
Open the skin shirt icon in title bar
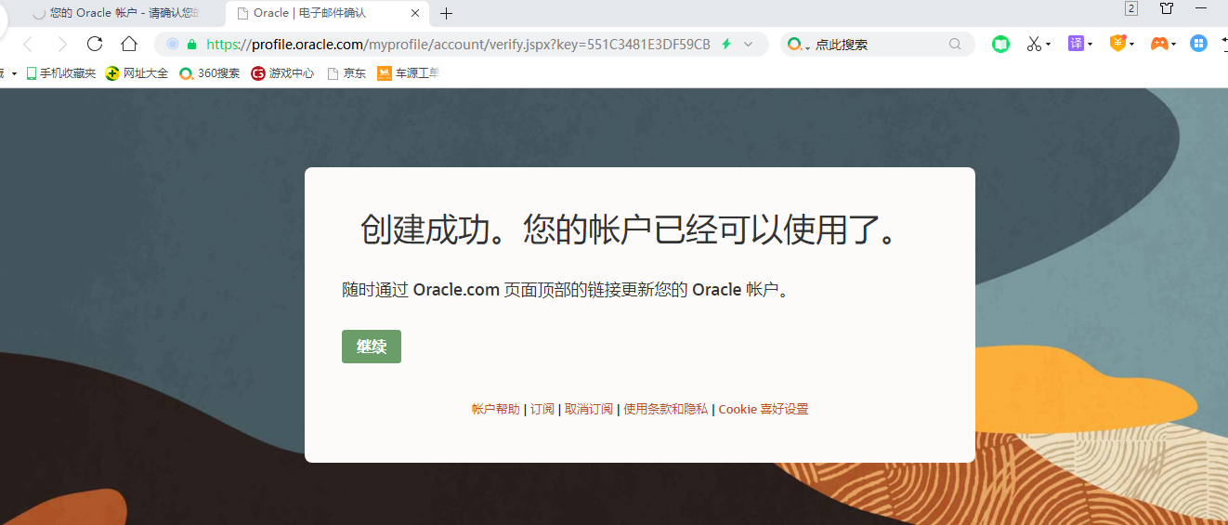(x=1167, y=8)
